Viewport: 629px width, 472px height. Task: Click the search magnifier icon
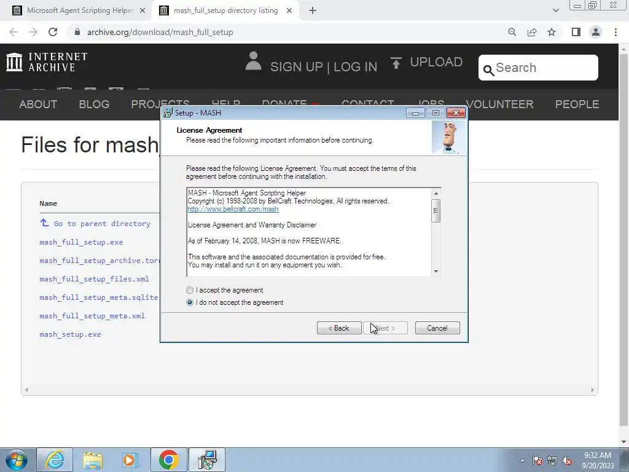tap(488, 70)
